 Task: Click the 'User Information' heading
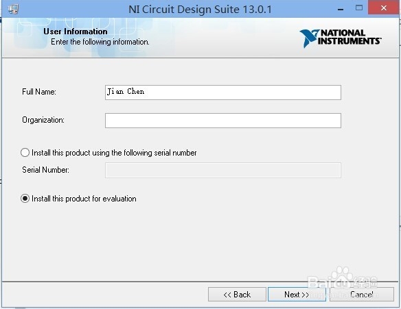76,32
